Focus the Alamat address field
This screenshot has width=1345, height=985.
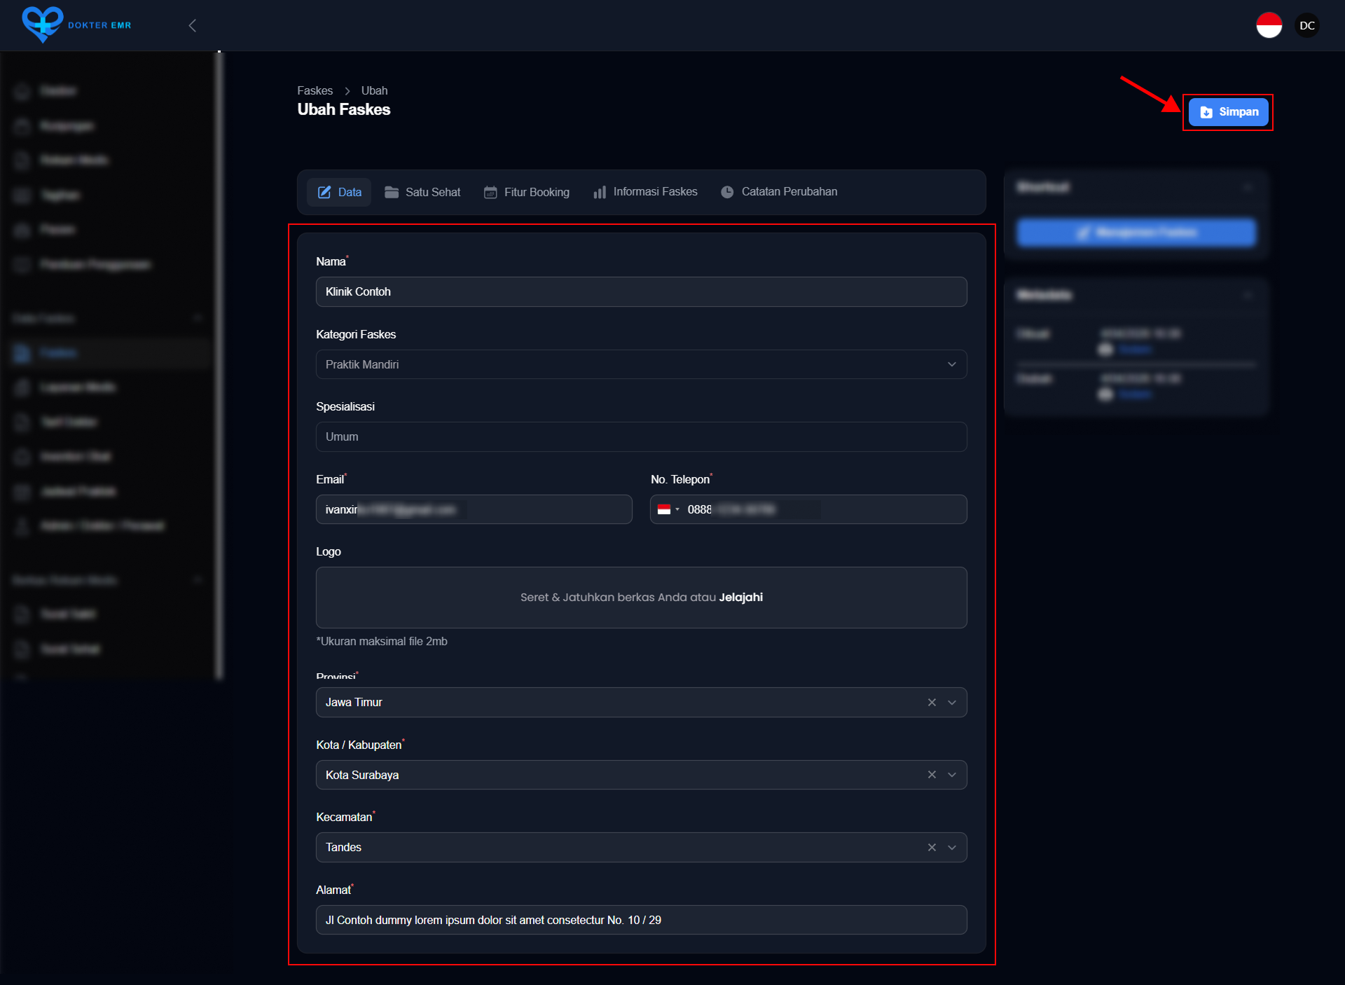point(641,920)
